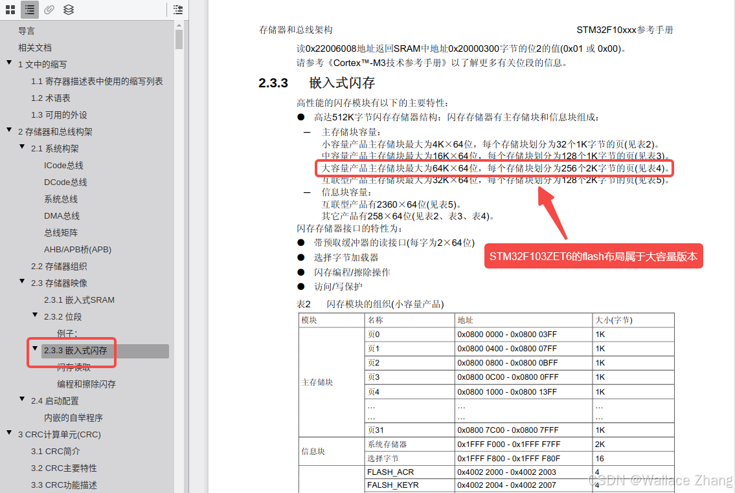Go to the '编程和擦除闪存' bookmark
The height and width of the screenshot is (493, 735).
[x=86, y=384]
